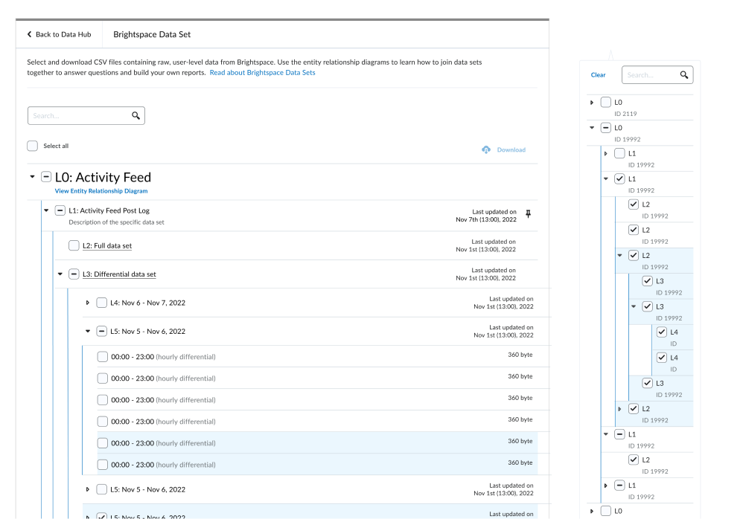Open L3: Differential data set link
The height and width of the screenshot is (519, 743).
tap(119, 274)
